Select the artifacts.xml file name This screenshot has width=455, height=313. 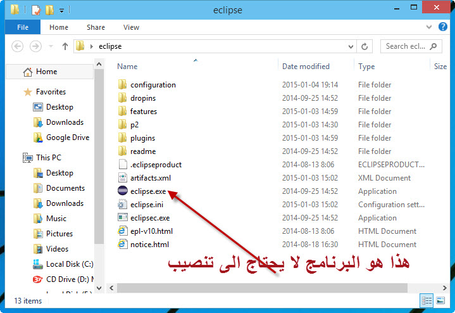coord(151,178)
